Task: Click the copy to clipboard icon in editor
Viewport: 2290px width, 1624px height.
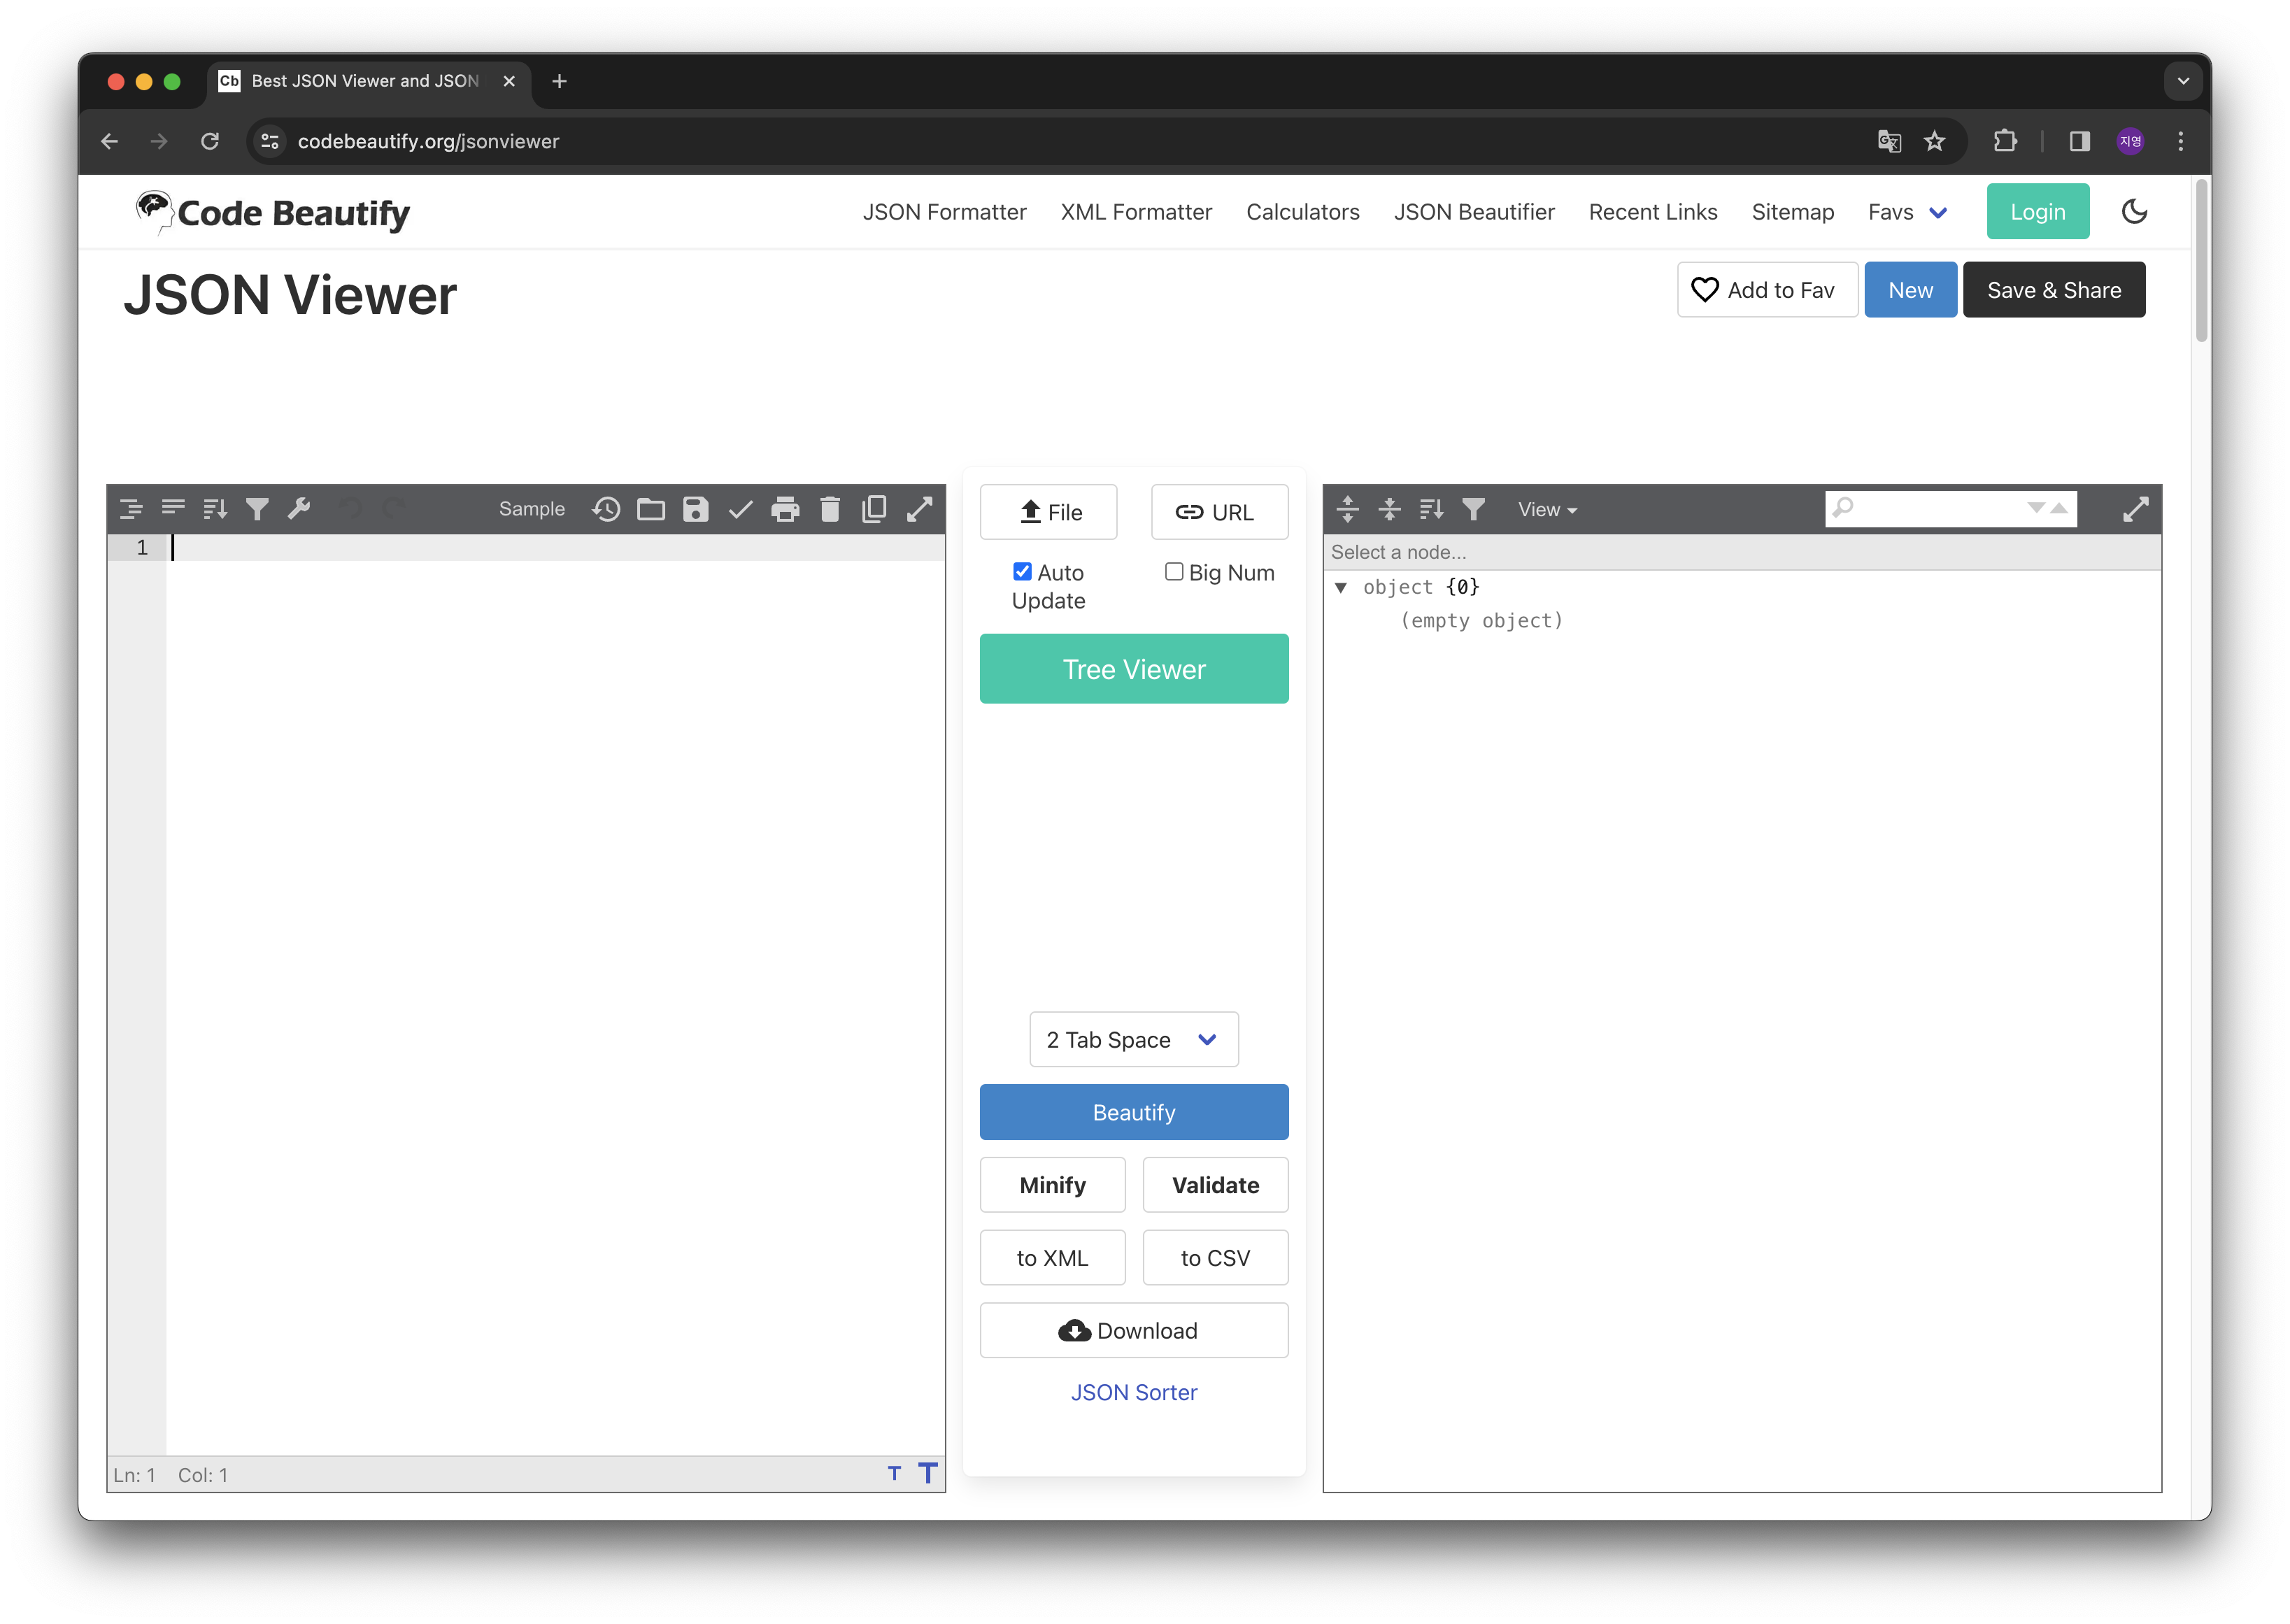Action: click(x=874, y=509)
